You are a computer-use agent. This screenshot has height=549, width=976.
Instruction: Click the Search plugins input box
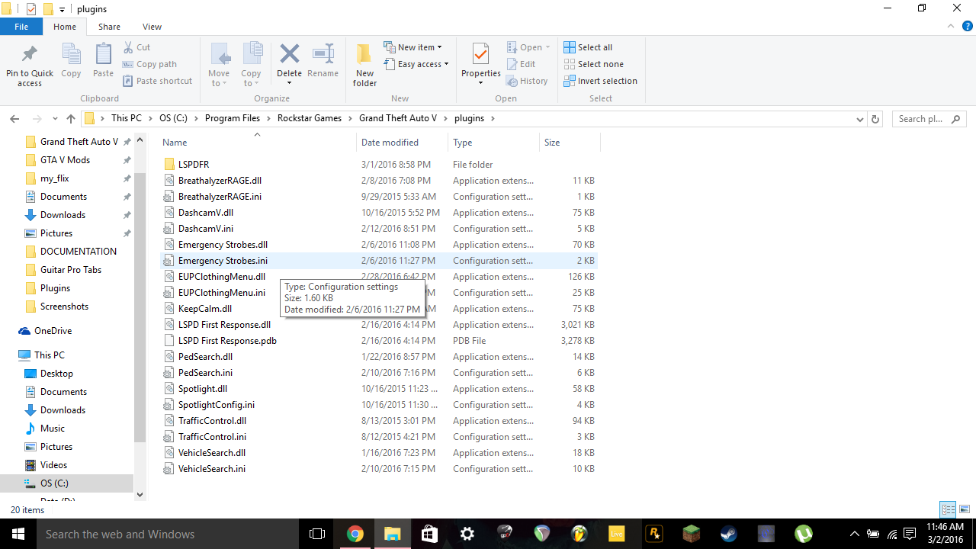click(x=921, y=119)
